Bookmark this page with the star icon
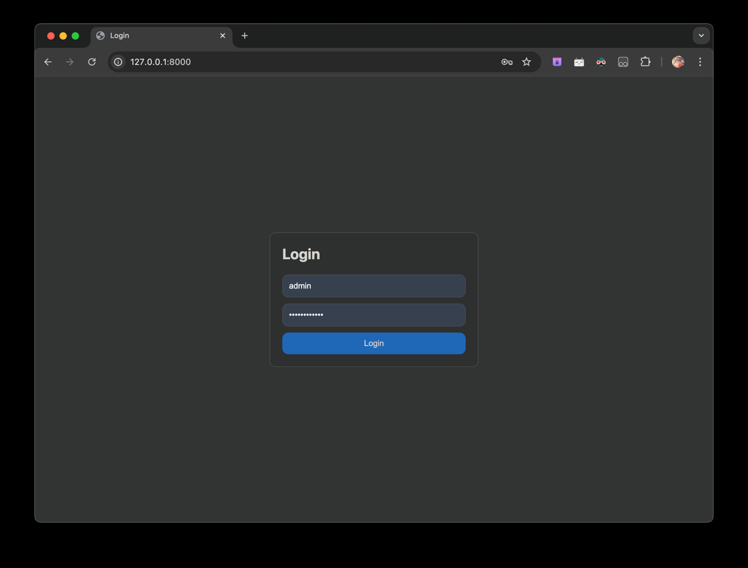The image size is (748, 568). click(x=527, y=62)
